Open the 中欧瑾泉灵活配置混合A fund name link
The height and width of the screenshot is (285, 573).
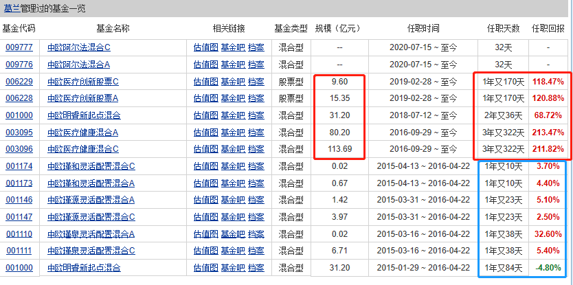pos(91,234)
